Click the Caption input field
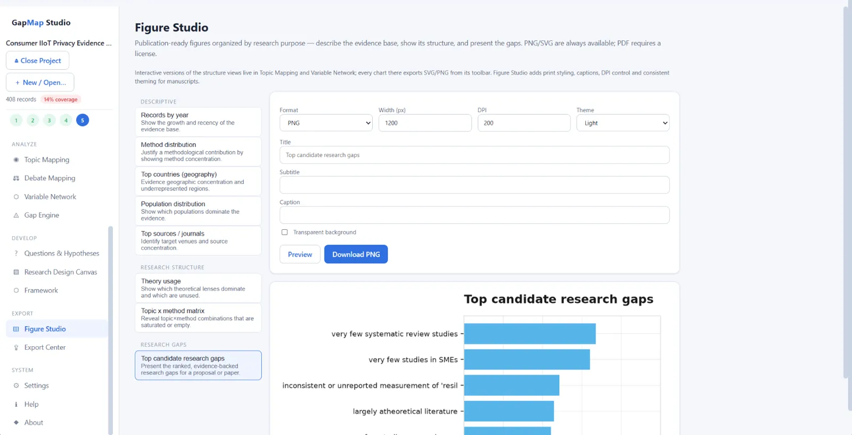The image size is (852, 435). (x=474, y=215)
